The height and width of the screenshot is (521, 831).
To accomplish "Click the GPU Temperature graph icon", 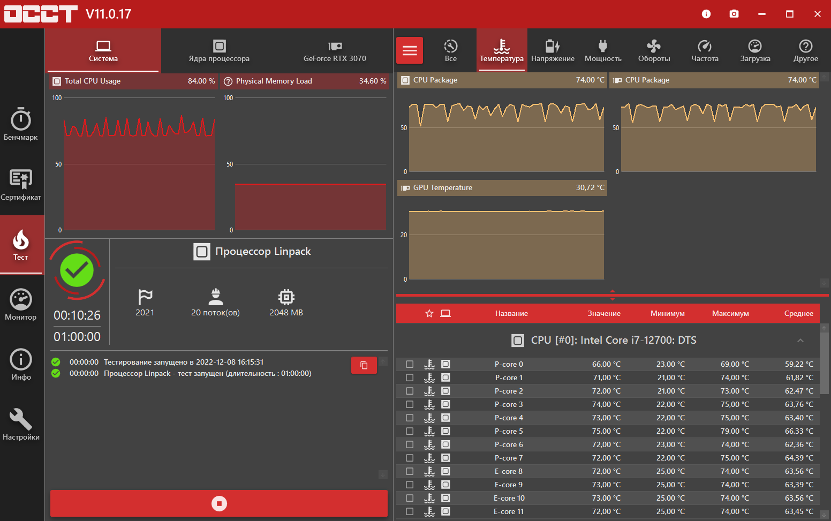I will point(405,188).
